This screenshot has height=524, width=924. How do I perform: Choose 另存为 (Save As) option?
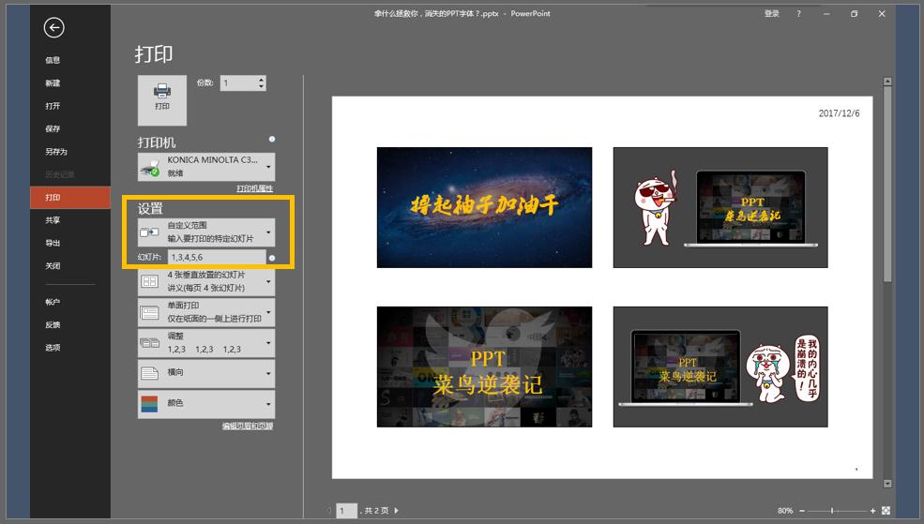point(56,151)
